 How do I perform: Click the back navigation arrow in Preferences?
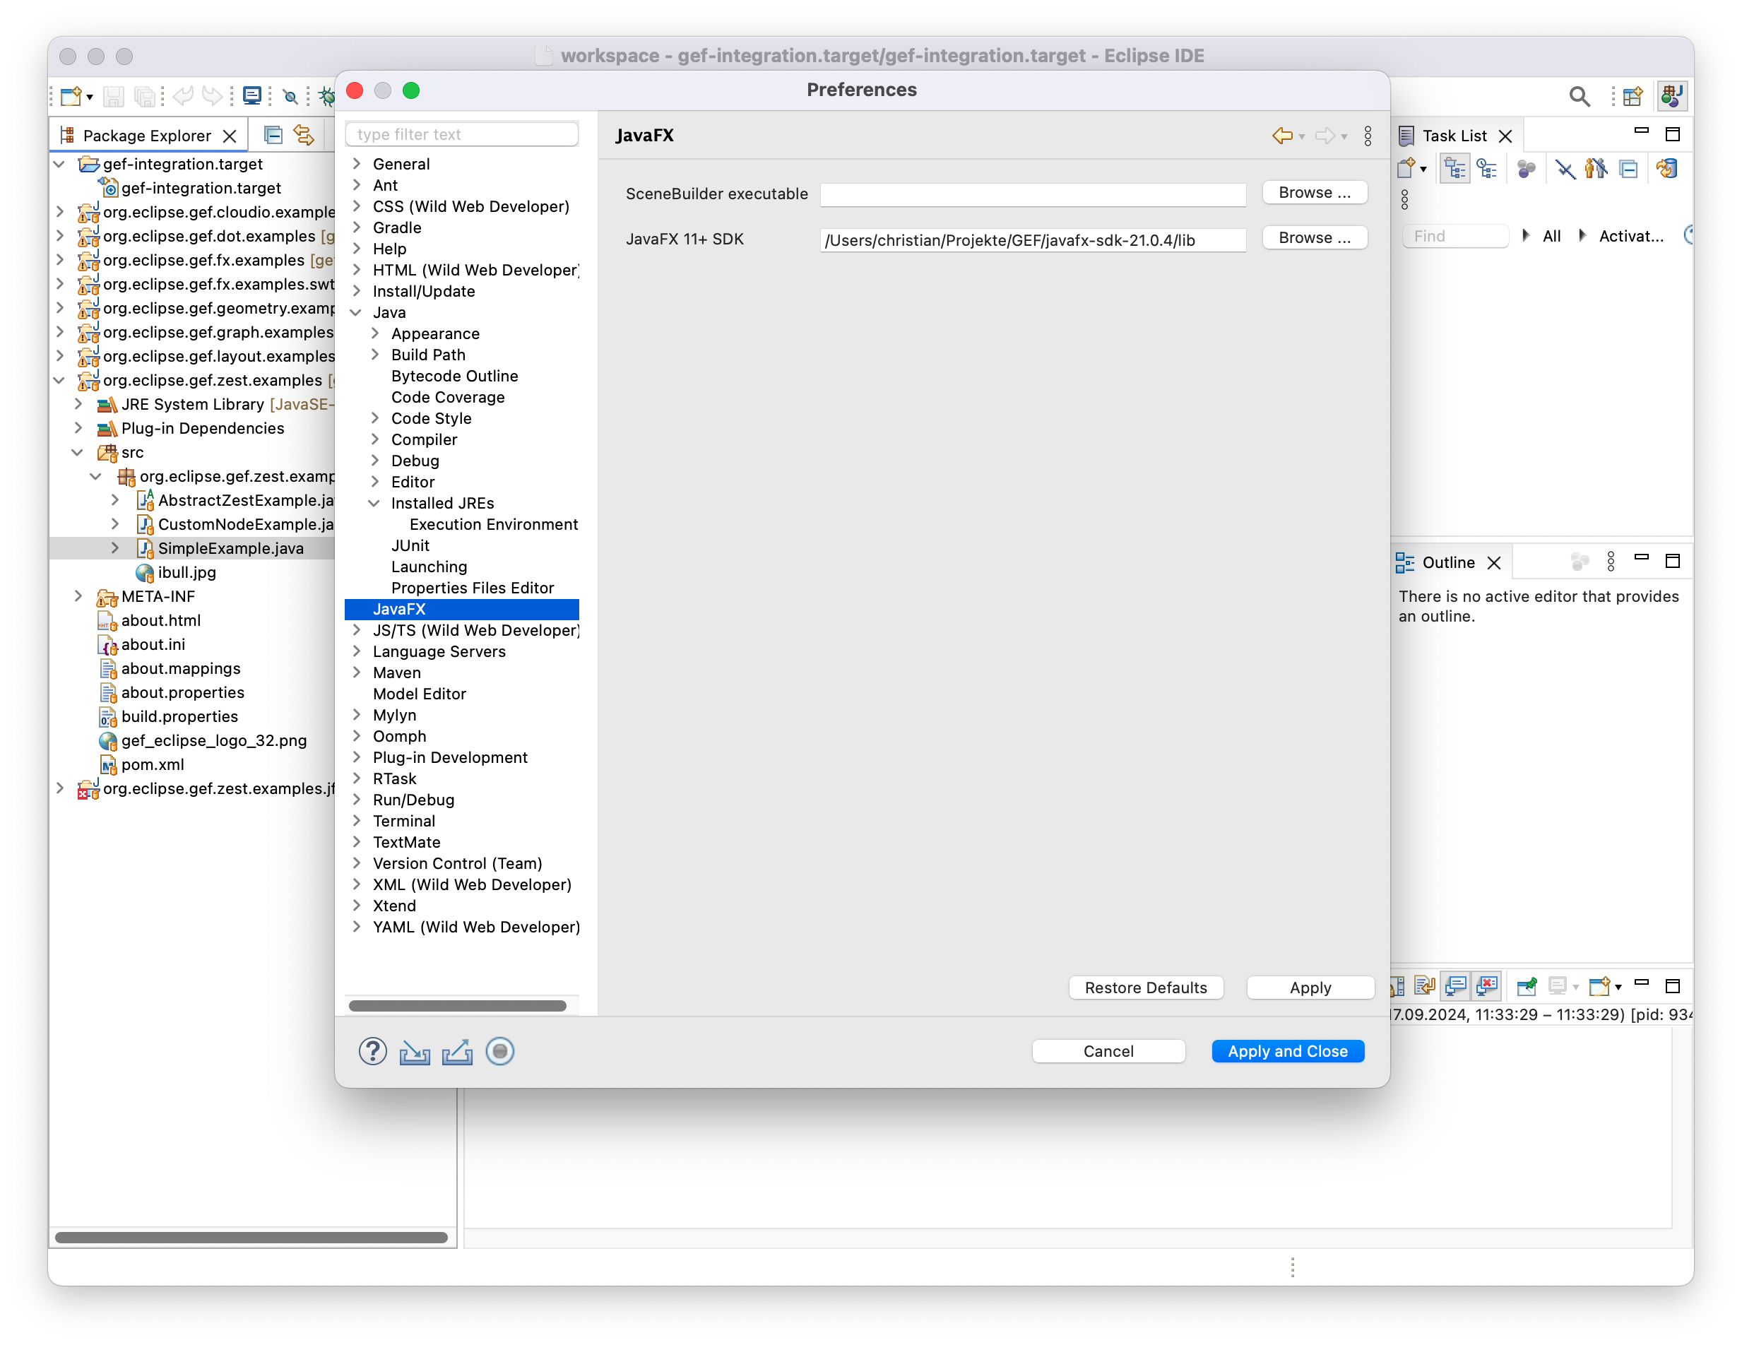point(1281,136)
